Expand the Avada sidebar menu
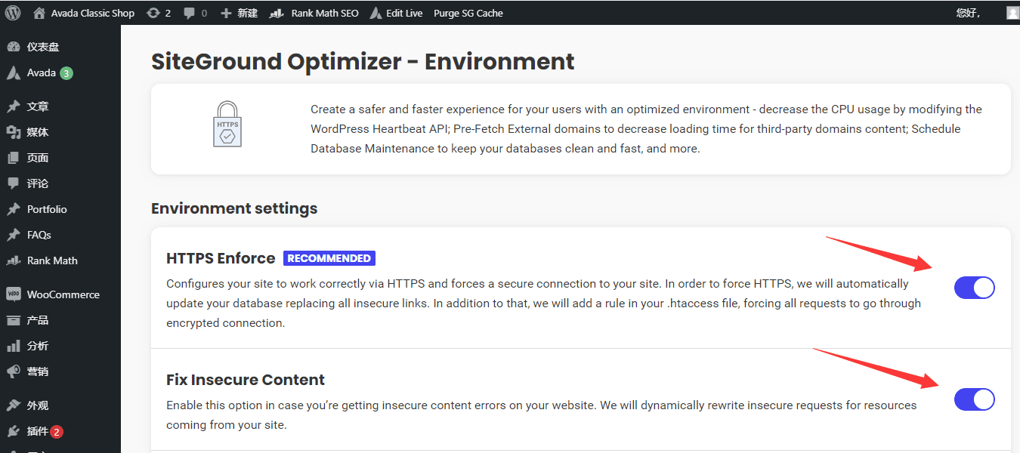This screenshot has width=1020, height=453. click(x=42, y=73)
